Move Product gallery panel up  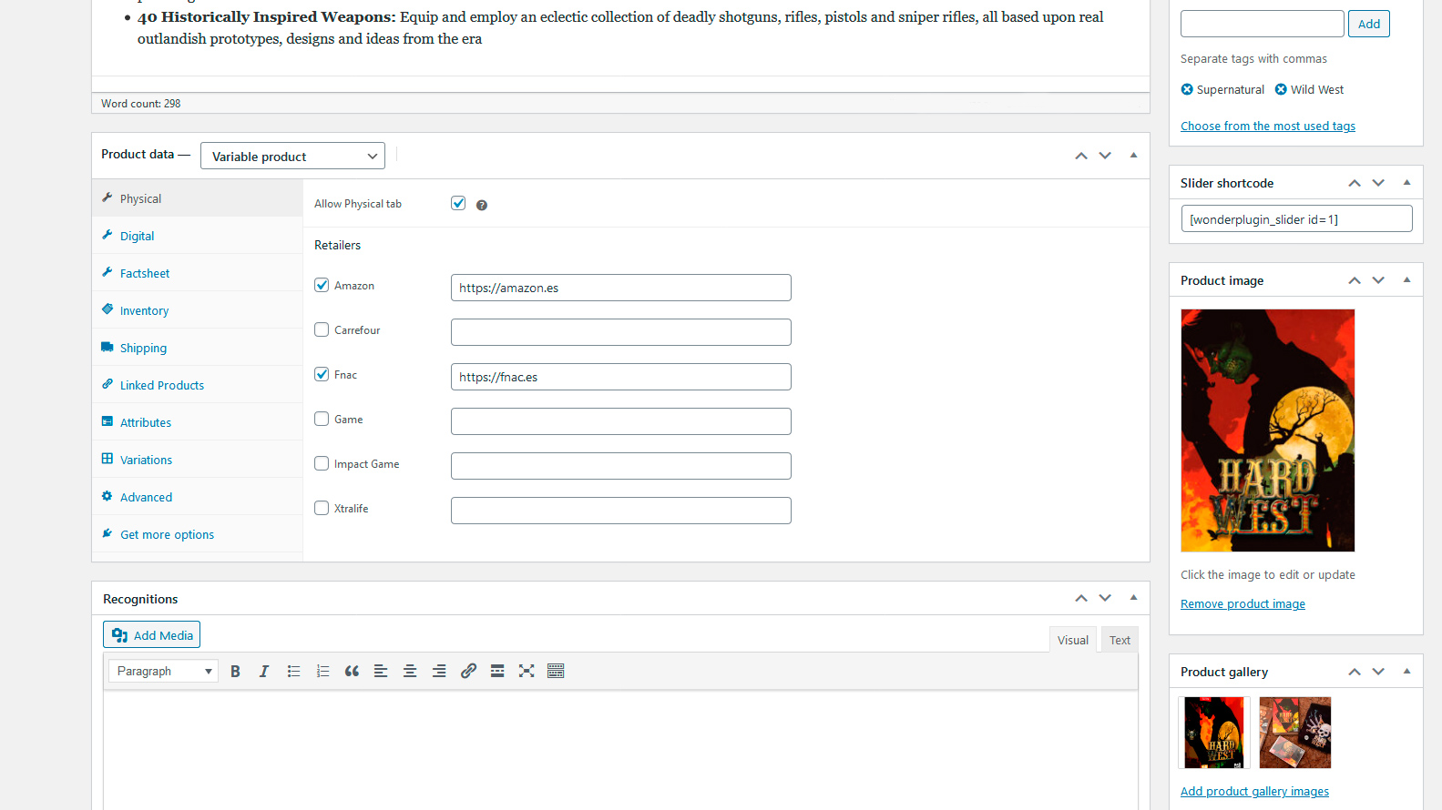coord(1355,672)
